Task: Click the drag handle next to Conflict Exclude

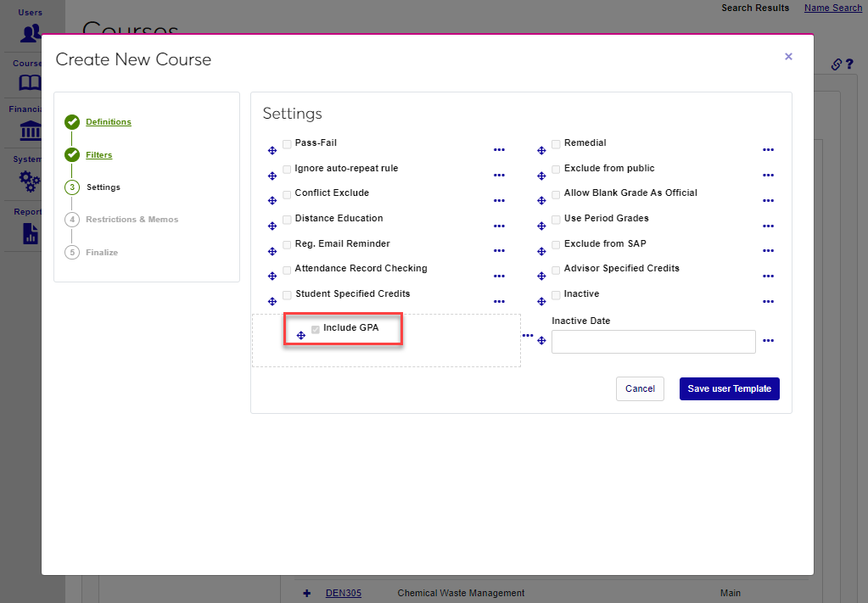Action: coord(272,201)
